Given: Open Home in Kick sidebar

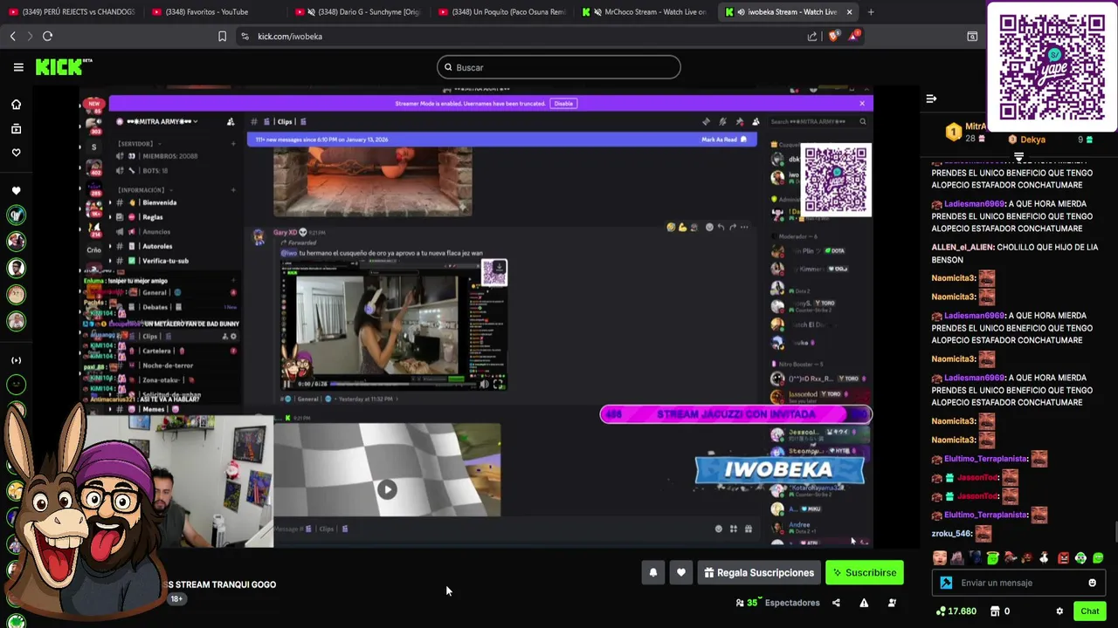Looking at the screenshot, I should pyautogui.click(x=16, y=105).
